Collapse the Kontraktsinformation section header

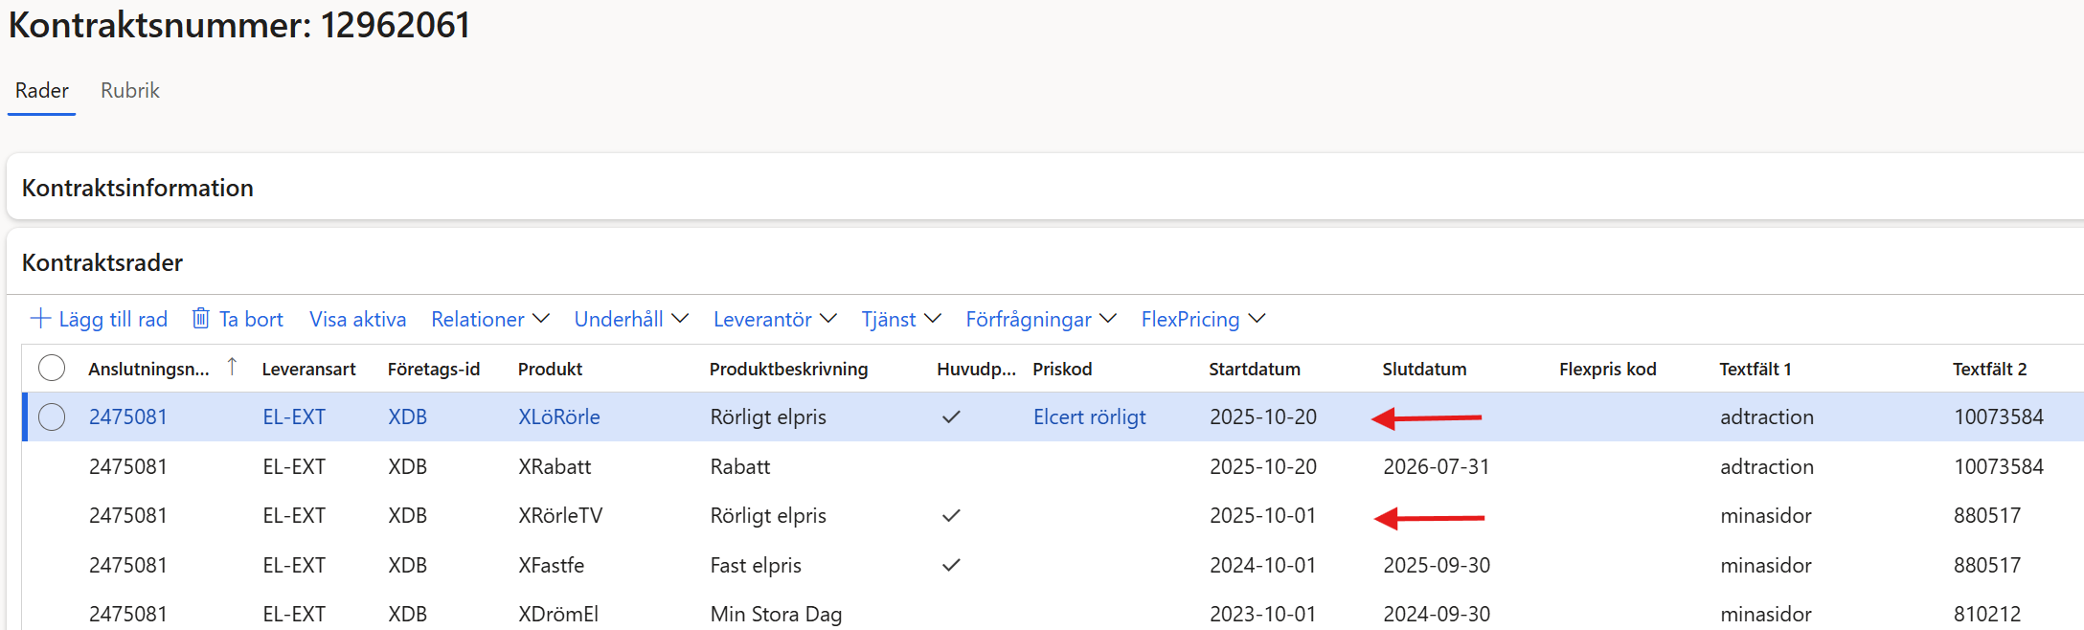click(x=138, y=188)
